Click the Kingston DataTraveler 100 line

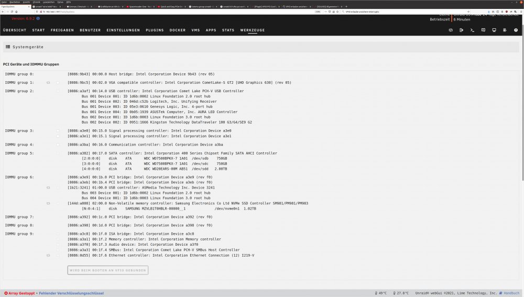click(167, 122)
